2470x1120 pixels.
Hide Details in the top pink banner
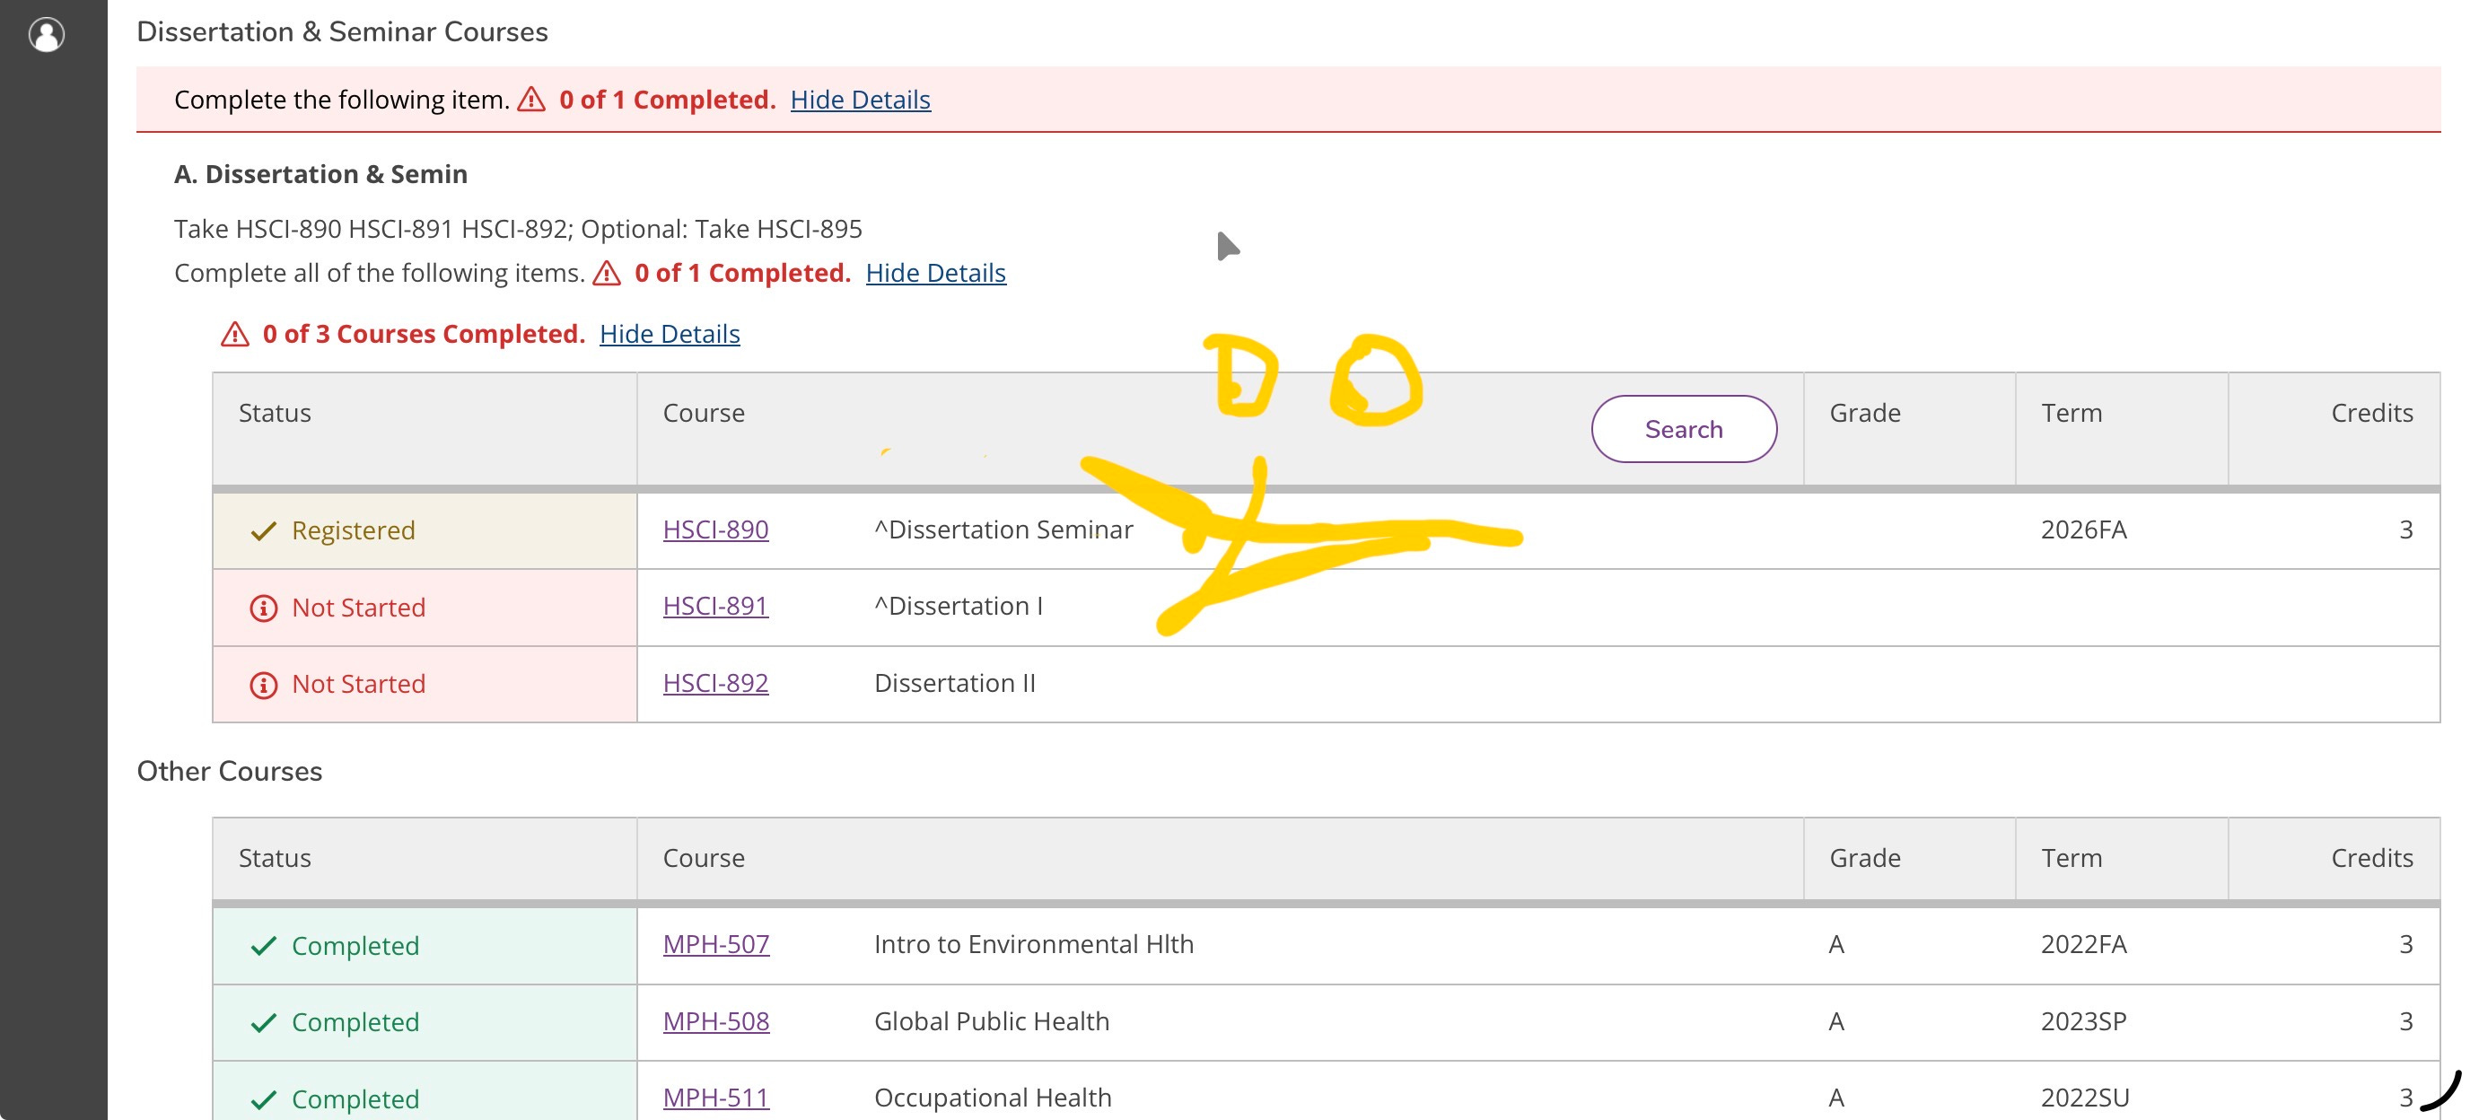coord(860,100)
